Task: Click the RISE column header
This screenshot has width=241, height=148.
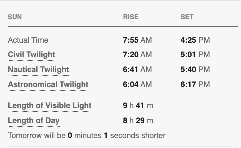Action: click(130, 17)
